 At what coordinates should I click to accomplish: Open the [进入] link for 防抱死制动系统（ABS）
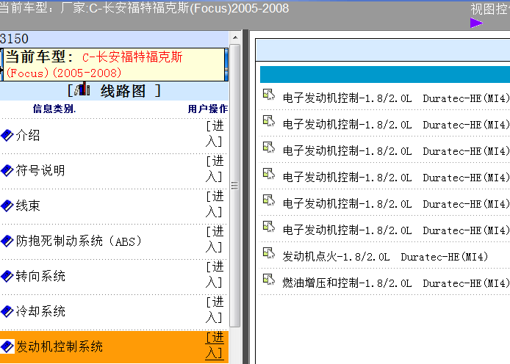tap(215, 240)
